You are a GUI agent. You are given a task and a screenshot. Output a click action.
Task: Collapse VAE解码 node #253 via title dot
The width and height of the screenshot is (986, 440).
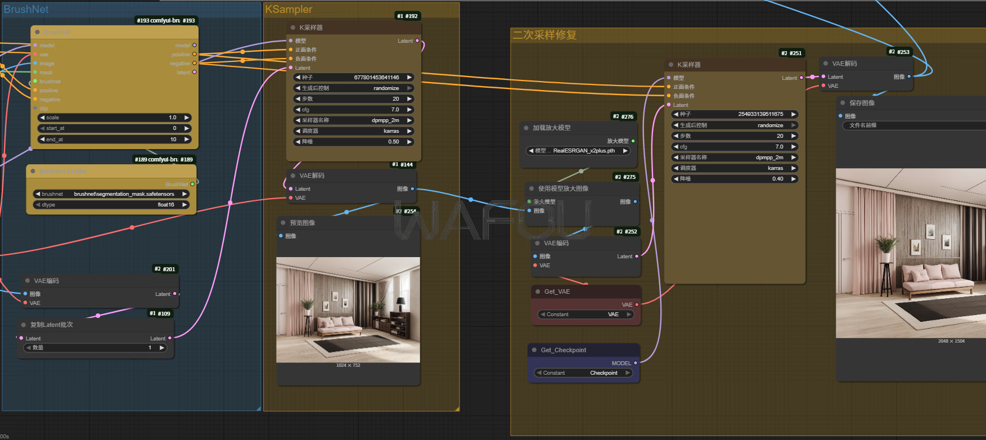[x=826, y=64]
